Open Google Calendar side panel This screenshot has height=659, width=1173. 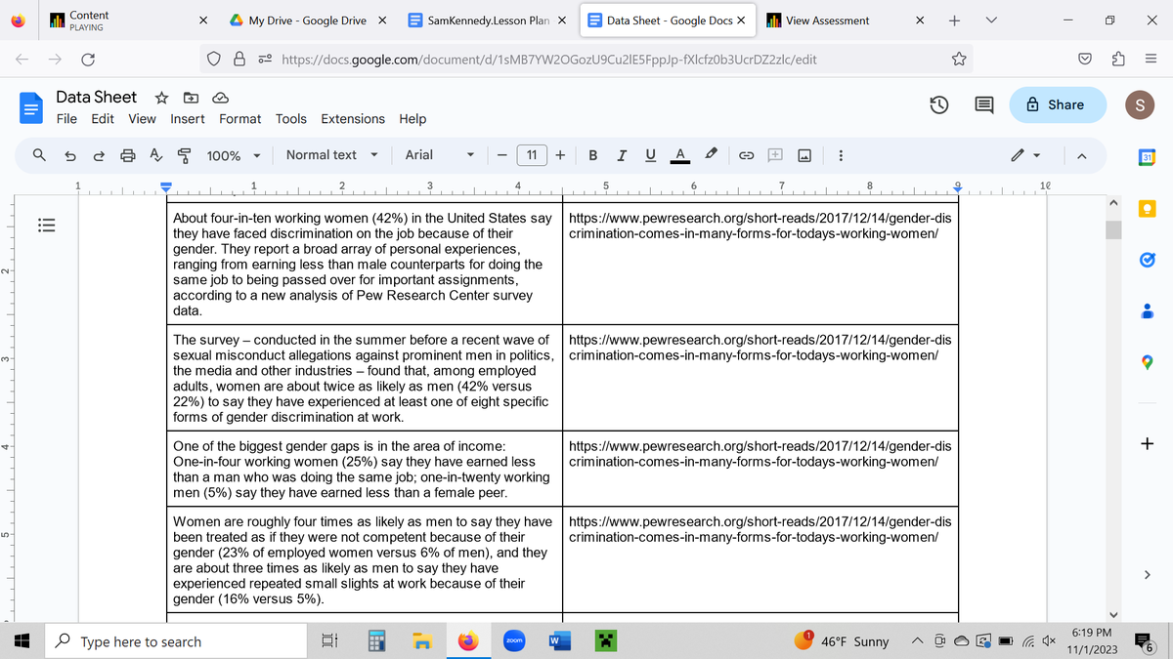coord(1148,156)
